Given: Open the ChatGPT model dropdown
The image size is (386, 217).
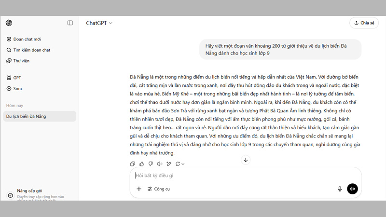Looking at the screenshot, I should (99, 23).
